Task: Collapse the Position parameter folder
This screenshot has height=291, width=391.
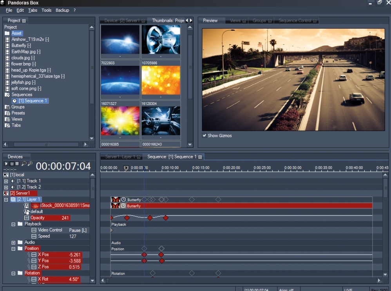Action: [x=14, y=249]
